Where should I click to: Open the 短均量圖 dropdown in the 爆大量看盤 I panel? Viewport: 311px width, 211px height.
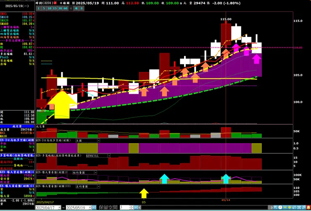[95, 172]
